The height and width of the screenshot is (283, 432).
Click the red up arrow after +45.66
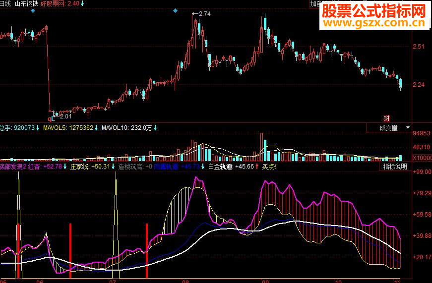[x=257, y=166]
